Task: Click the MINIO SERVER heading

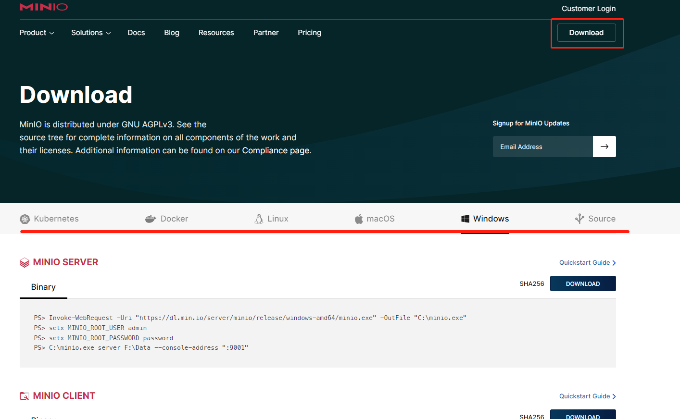Action: [x=65, y=262]
